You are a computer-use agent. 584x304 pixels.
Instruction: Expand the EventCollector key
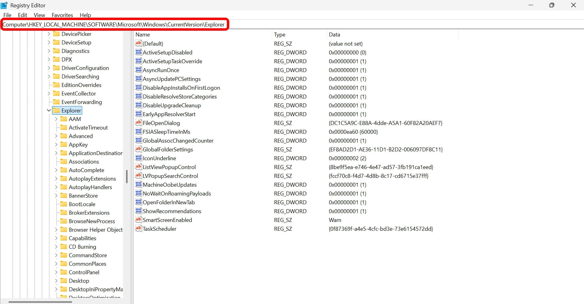49,93
